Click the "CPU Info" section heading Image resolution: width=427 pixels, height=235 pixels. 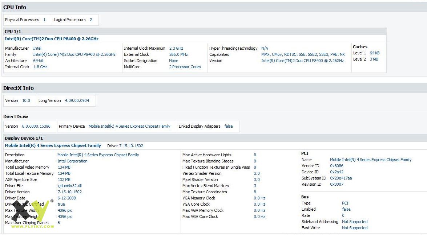tap(15, 7)
